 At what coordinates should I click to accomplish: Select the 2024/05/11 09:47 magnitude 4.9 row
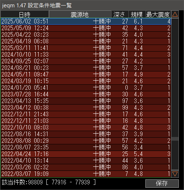click(x=86, y=74)
